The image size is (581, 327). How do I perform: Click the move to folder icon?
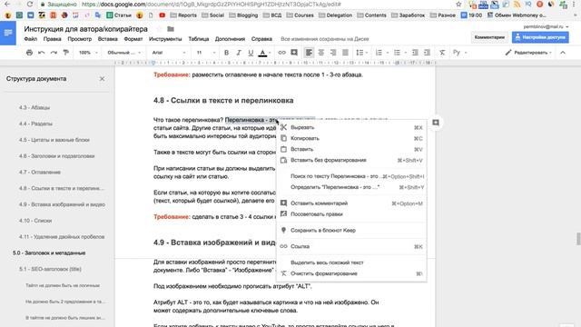point(171,29)
